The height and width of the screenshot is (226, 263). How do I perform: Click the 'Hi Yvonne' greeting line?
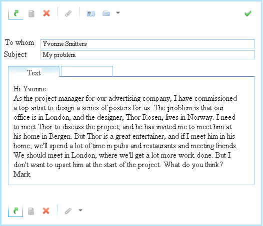(x=29, y=89)
